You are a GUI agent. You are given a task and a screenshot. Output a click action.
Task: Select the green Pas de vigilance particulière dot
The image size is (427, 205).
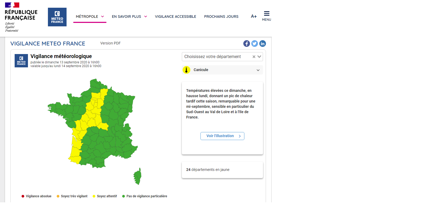pyautogui.click(x=124, y=196)
